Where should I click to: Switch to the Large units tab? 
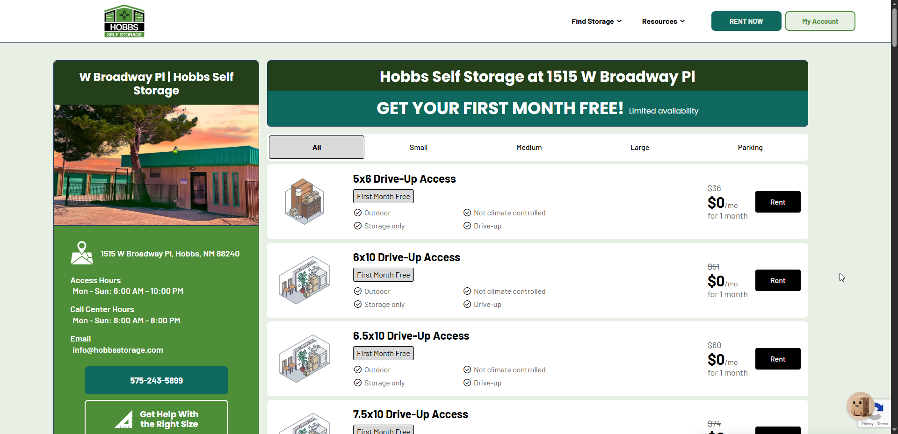pyautogui.click(x=640, y=148)
